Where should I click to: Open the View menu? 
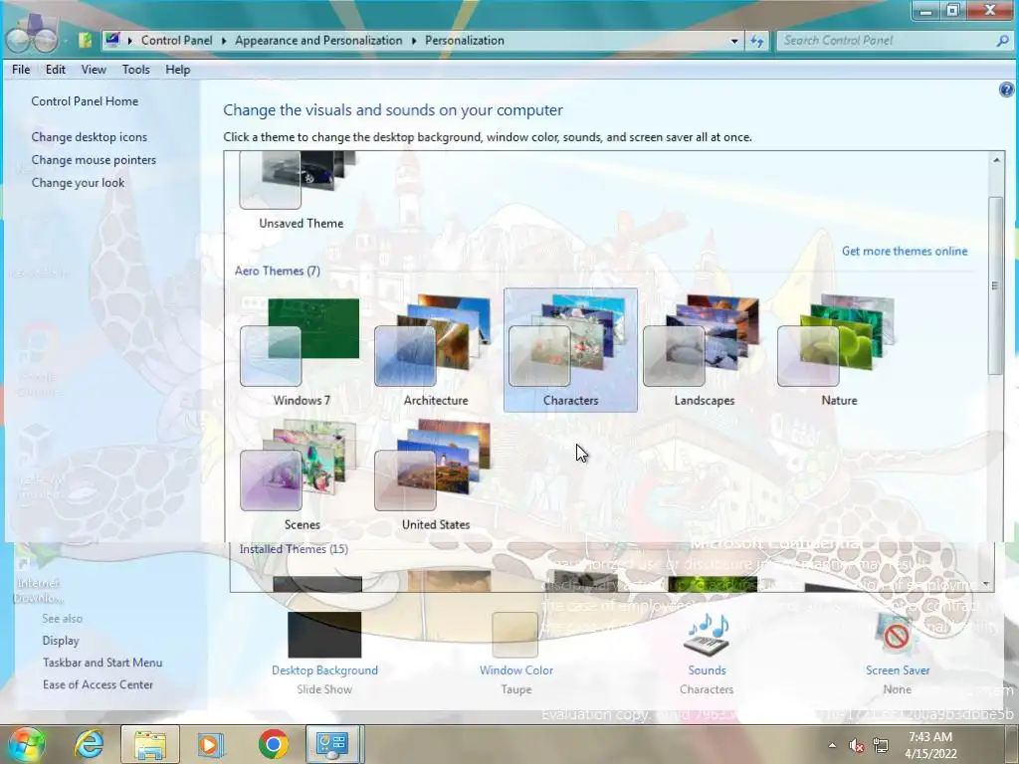tap(94, 70)
